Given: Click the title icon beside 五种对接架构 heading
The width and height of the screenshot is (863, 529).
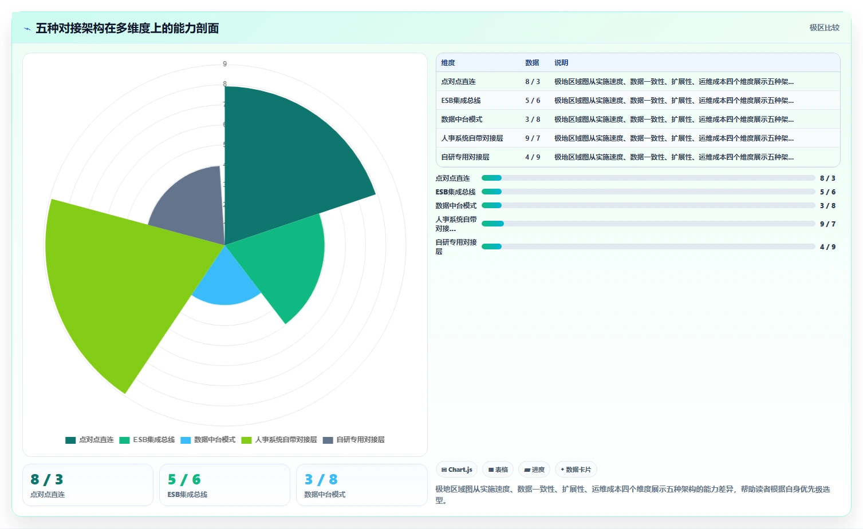Looking at the screenshot, I should [27, 28].
